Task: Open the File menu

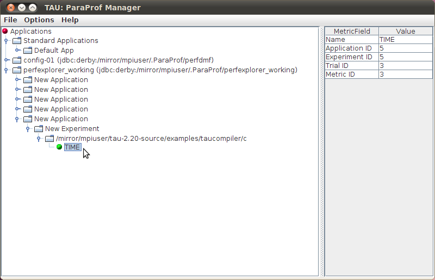Action: pos(10,20)
